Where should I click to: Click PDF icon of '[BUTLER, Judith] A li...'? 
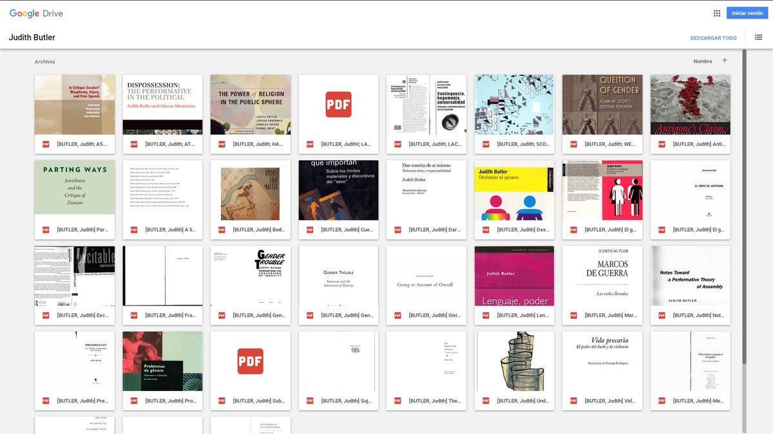[134, 230]
